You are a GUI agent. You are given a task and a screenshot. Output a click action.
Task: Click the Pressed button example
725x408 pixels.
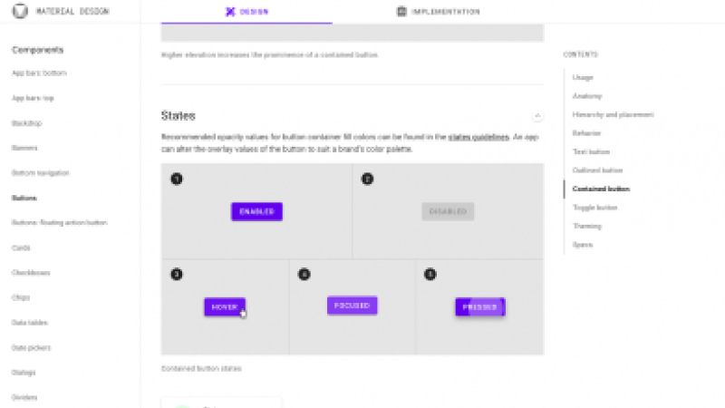[x=480, y=307]
